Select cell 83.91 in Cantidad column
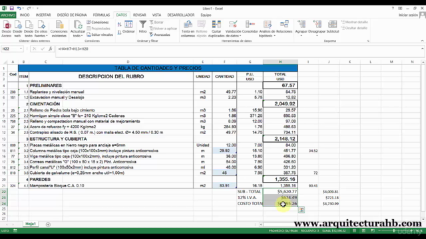 [x=224, y=186]
